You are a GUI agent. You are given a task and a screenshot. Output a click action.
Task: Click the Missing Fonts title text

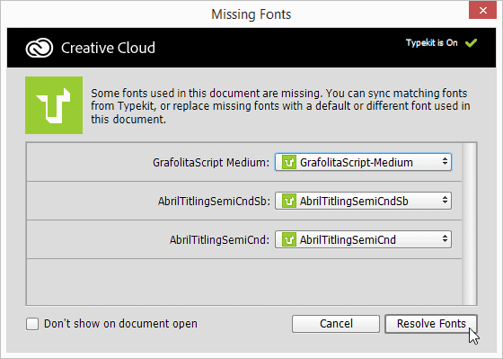(251, 14)
